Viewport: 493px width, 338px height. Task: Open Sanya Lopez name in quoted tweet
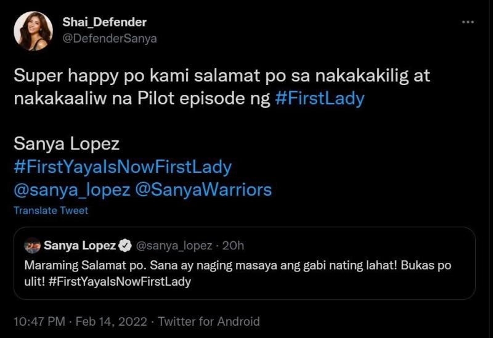tap(79, 246)
